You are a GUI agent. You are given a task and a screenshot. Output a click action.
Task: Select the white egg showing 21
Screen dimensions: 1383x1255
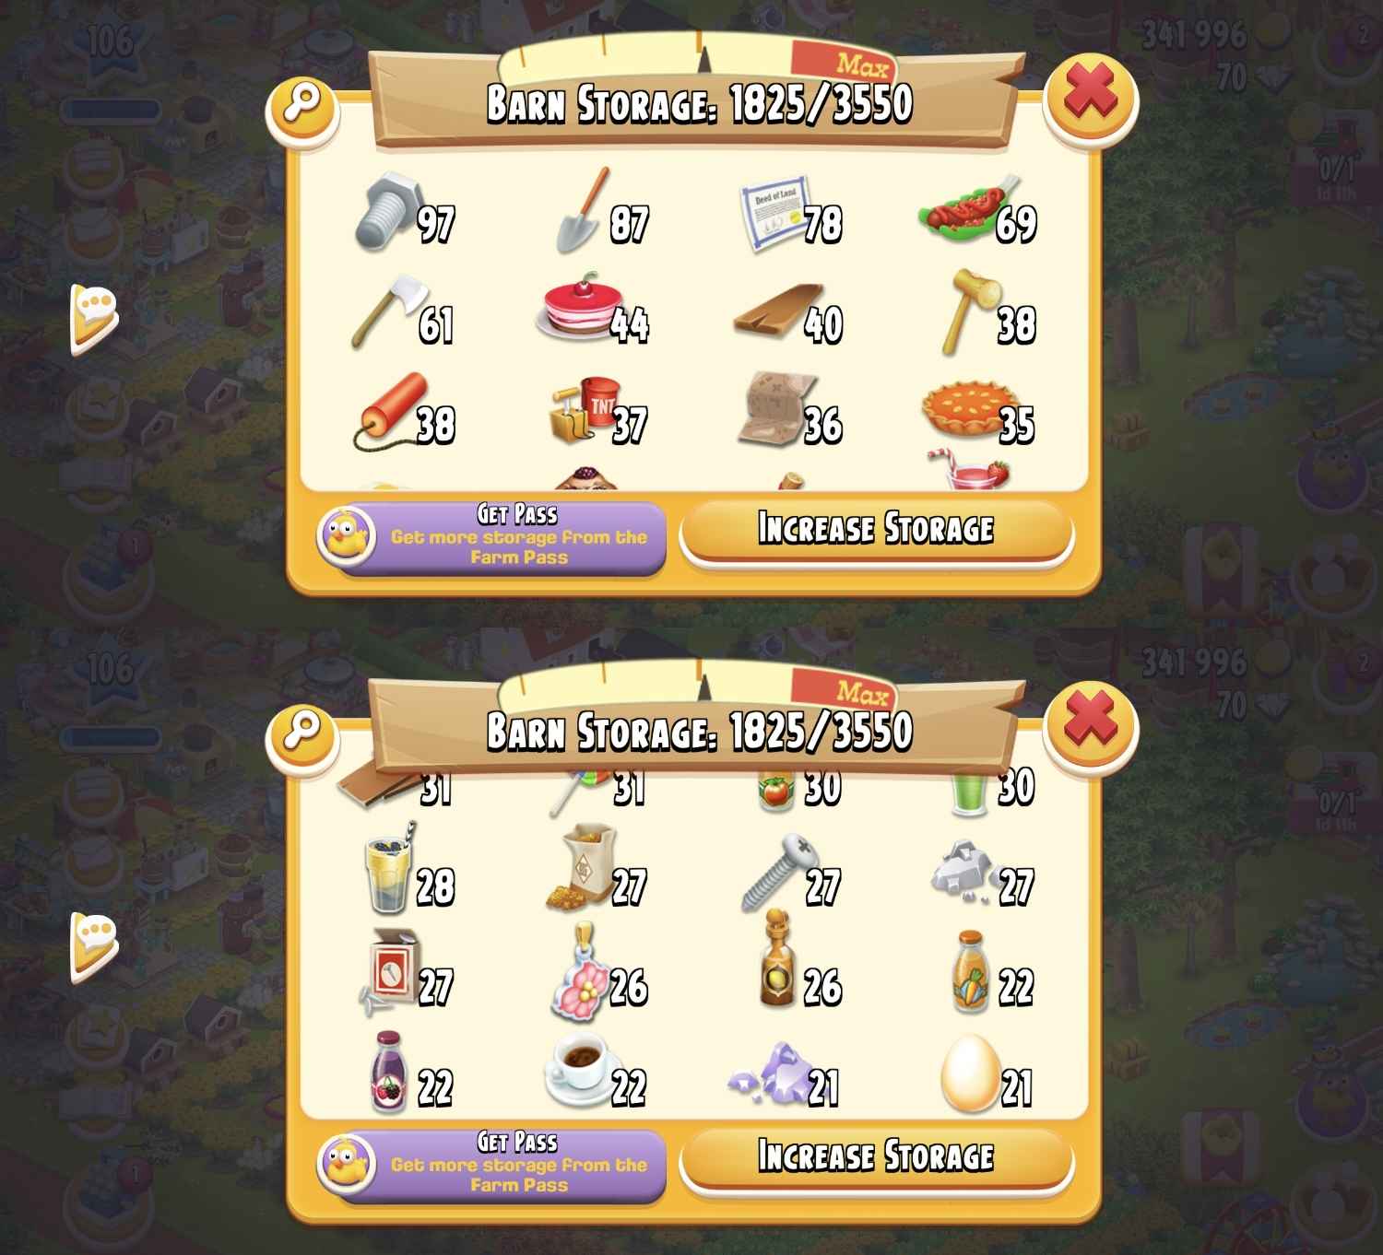tap(987, 1074)
